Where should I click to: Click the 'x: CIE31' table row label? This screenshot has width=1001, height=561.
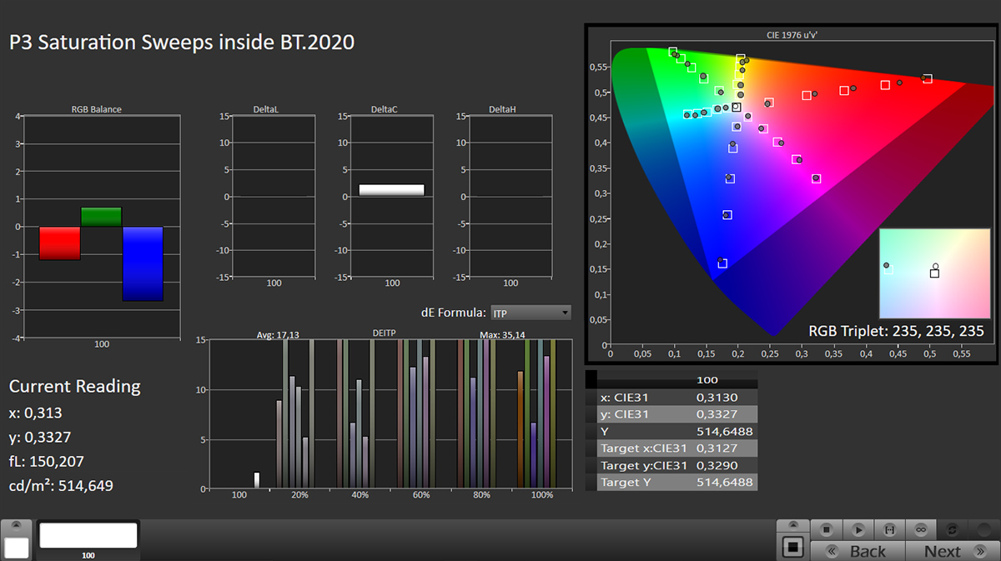(626, 397)
